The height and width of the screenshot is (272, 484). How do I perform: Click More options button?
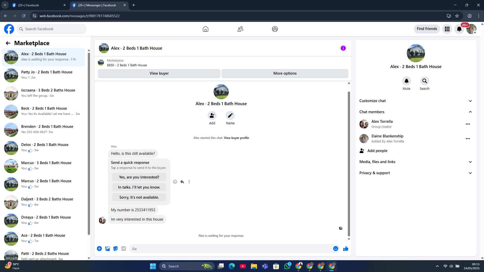click(285, 73)
